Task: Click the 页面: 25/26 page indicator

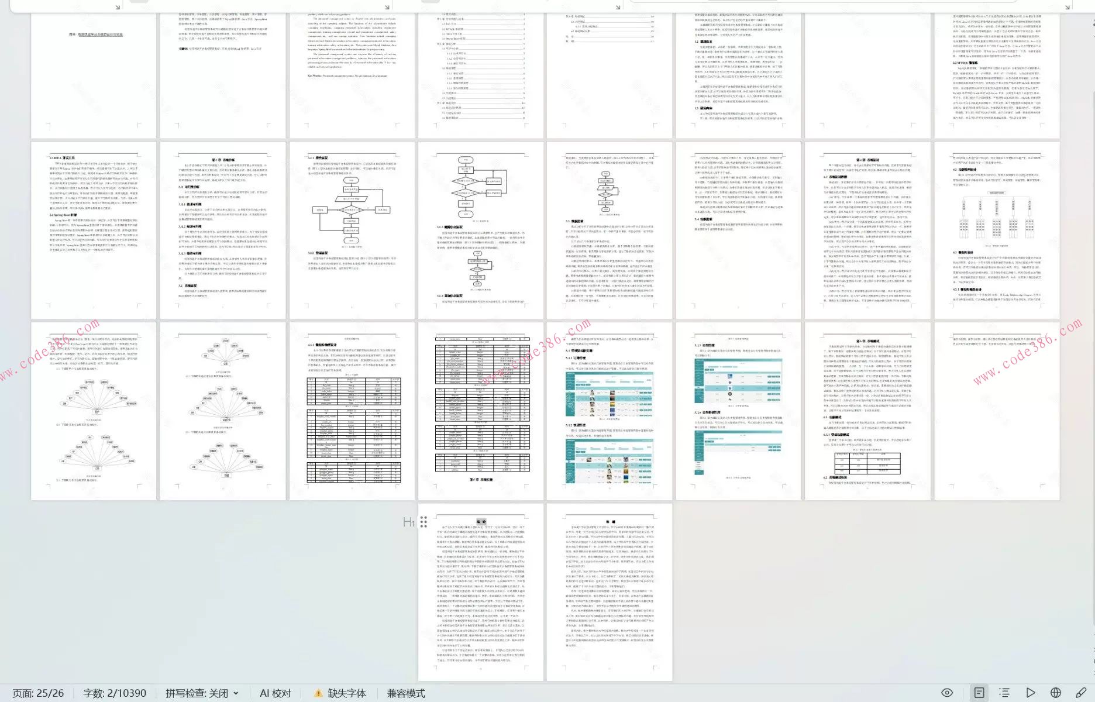Action: pyautogui.click(x=38, y=693)
